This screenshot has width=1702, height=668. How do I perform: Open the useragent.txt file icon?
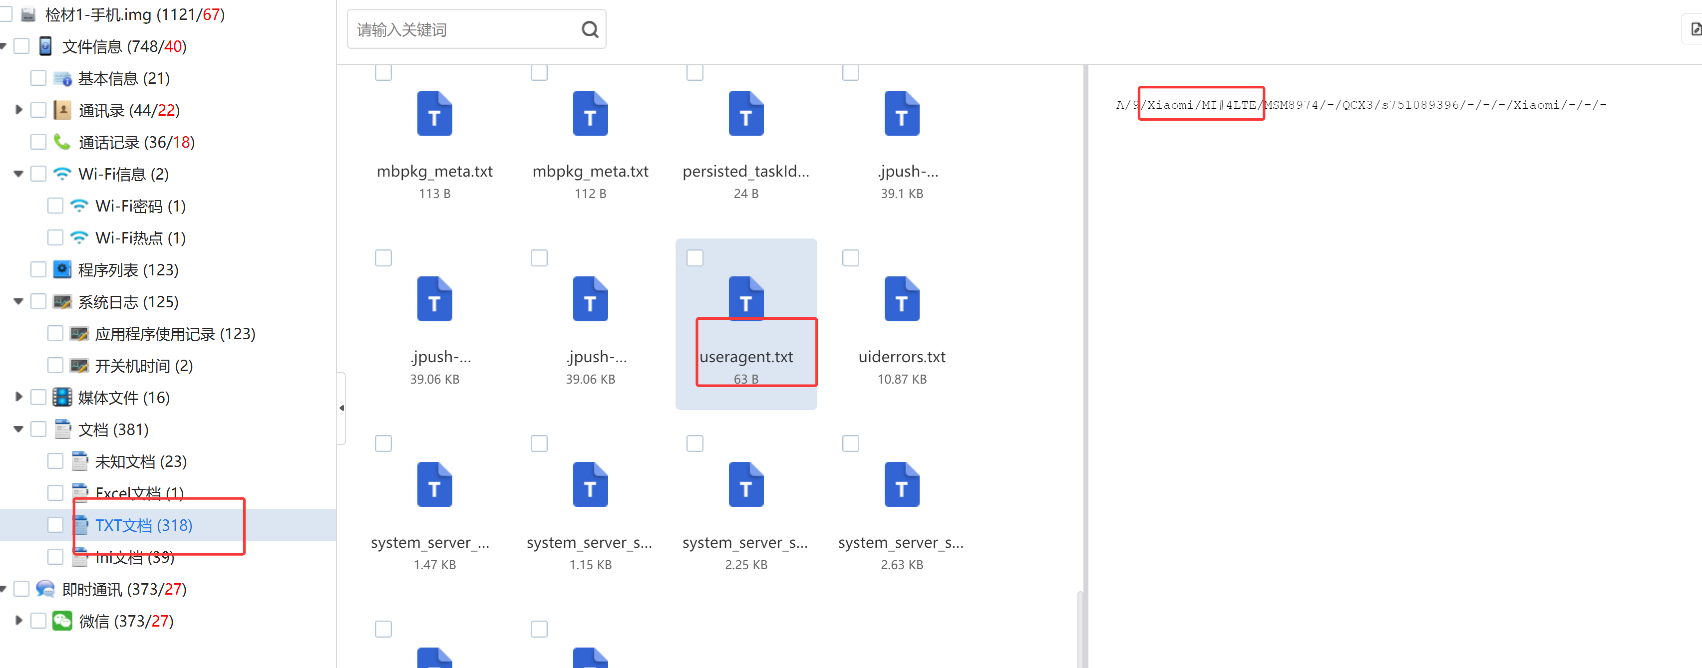(746, 298)
